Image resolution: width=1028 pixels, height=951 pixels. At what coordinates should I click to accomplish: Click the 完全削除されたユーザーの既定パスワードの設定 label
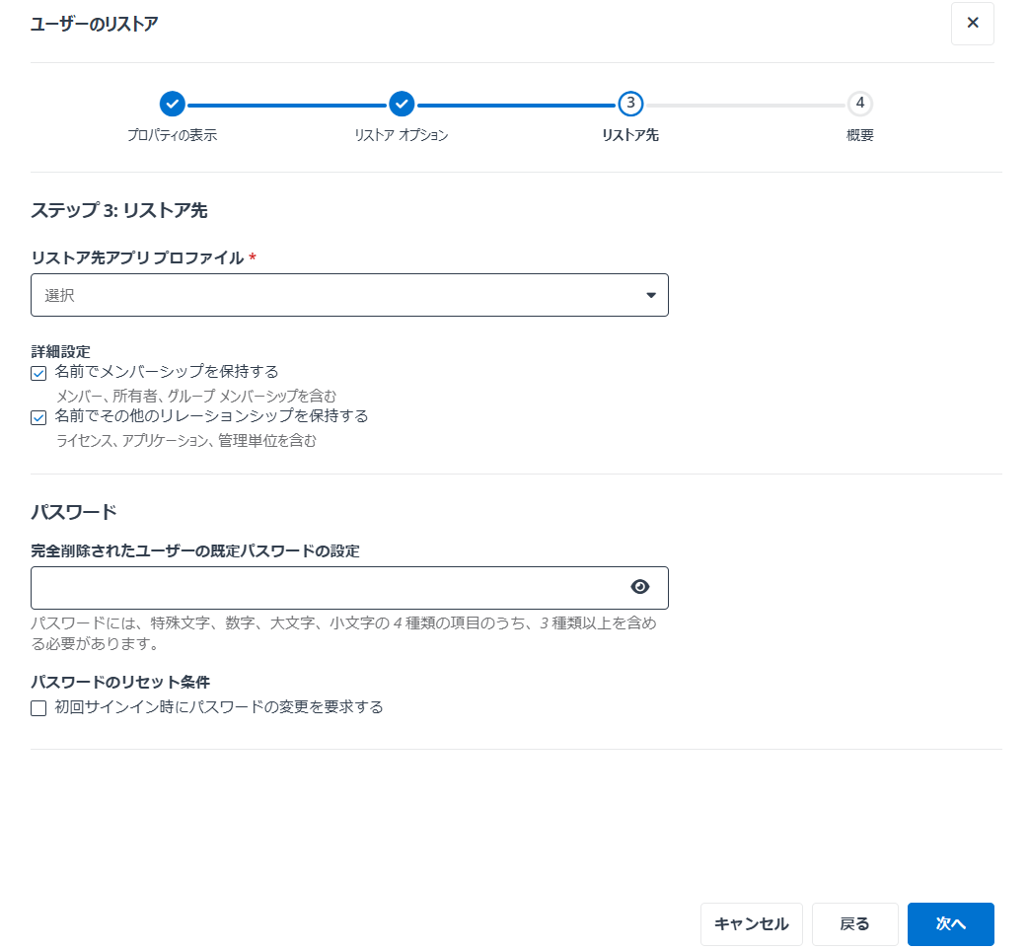point(195,551)
